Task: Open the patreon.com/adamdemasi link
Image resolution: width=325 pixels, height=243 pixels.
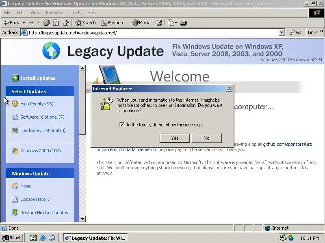Action: 127,149
